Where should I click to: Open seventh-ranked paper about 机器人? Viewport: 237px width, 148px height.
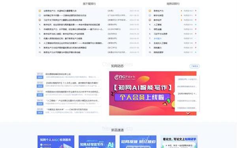(63, 38)
